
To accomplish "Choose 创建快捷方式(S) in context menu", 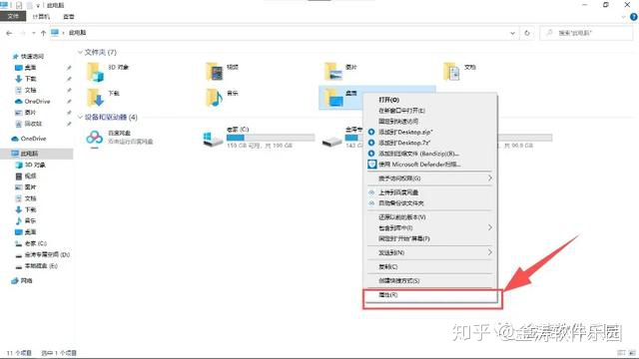I will pos(430,281).
